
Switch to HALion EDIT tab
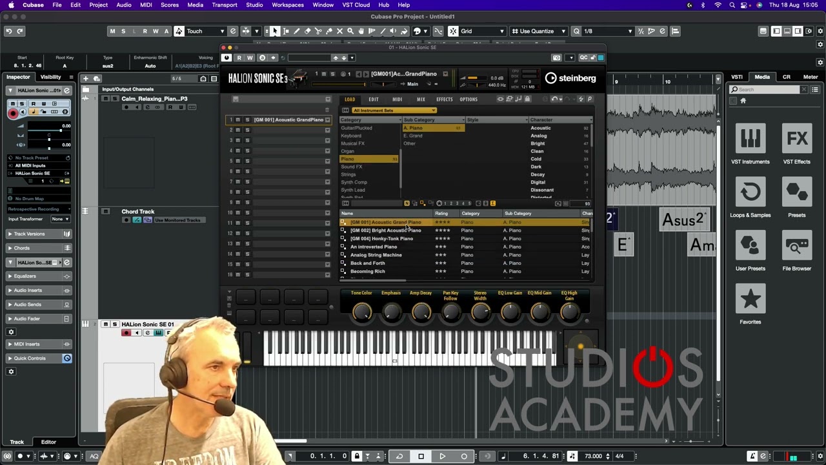(374, 99)
